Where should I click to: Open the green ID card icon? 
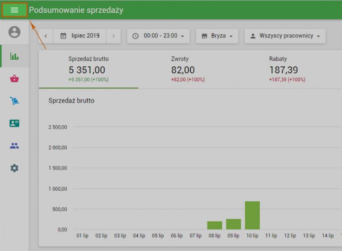click(x=15, y=123)
